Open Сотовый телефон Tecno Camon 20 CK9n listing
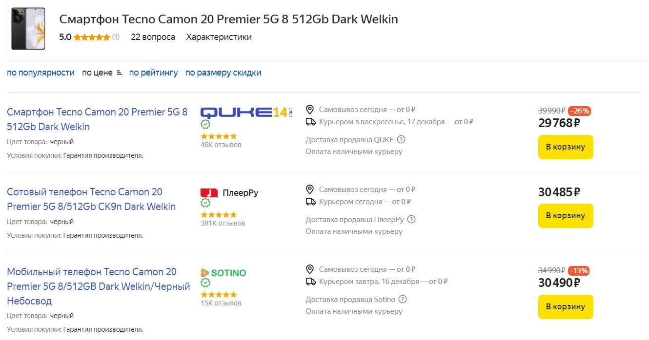Viewport: 649px width, 340px height. (x=91, y=199)
